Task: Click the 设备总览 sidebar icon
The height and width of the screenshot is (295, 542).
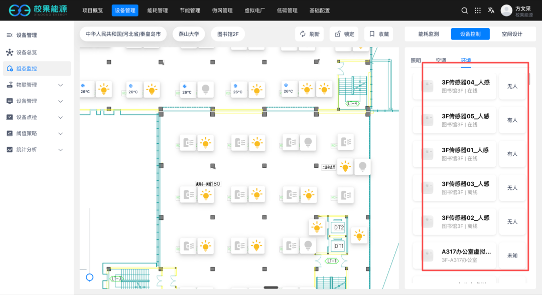Action: (x=10, y=52)
